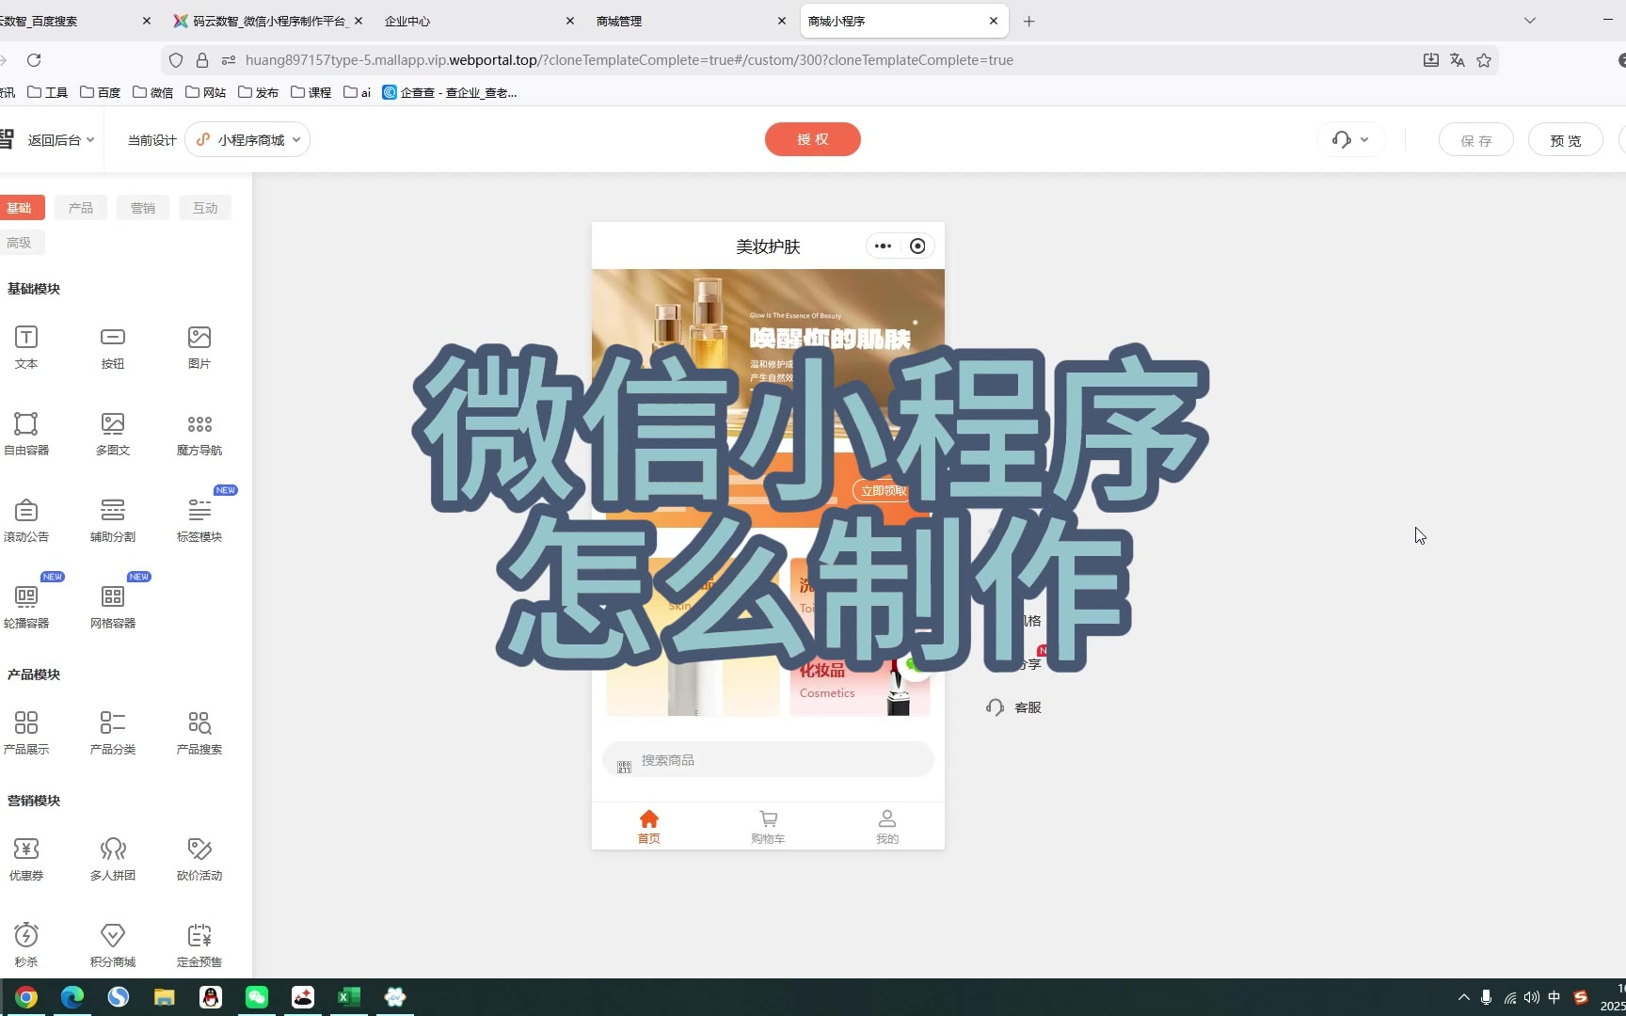Add the 优惠券 coupon module
Viewport: 1626px width, 1016px height.
(26, 859)
